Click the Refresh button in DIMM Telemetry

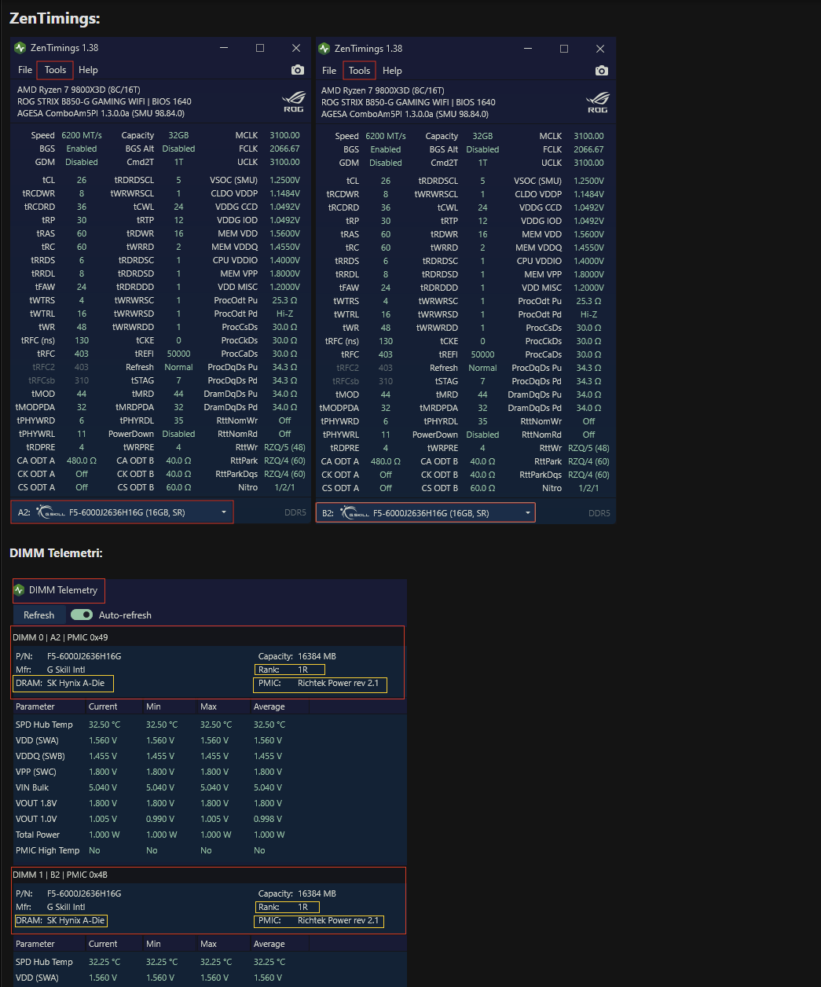[x=39, y=615]
